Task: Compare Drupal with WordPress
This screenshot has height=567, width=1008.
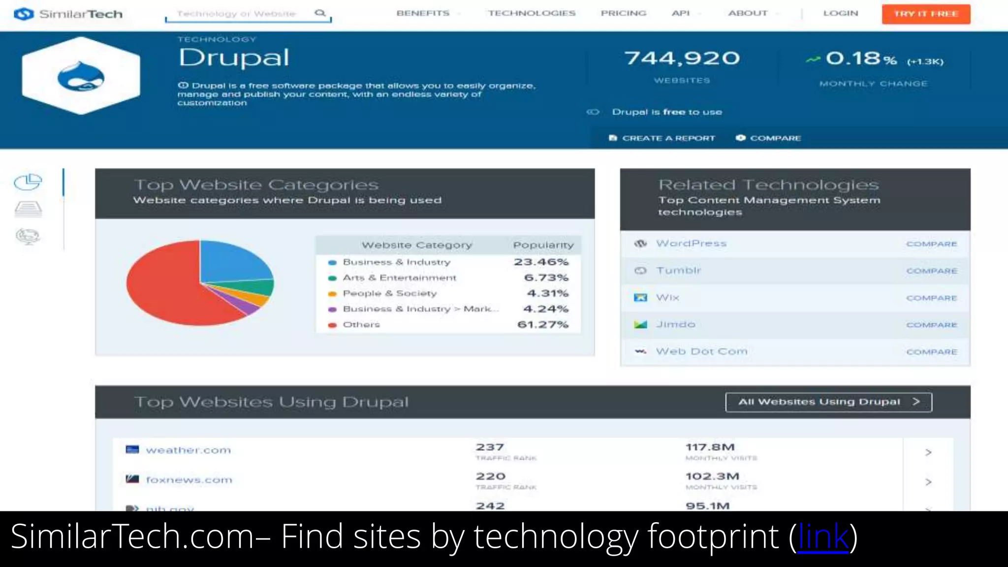Action: coord(932,244)
